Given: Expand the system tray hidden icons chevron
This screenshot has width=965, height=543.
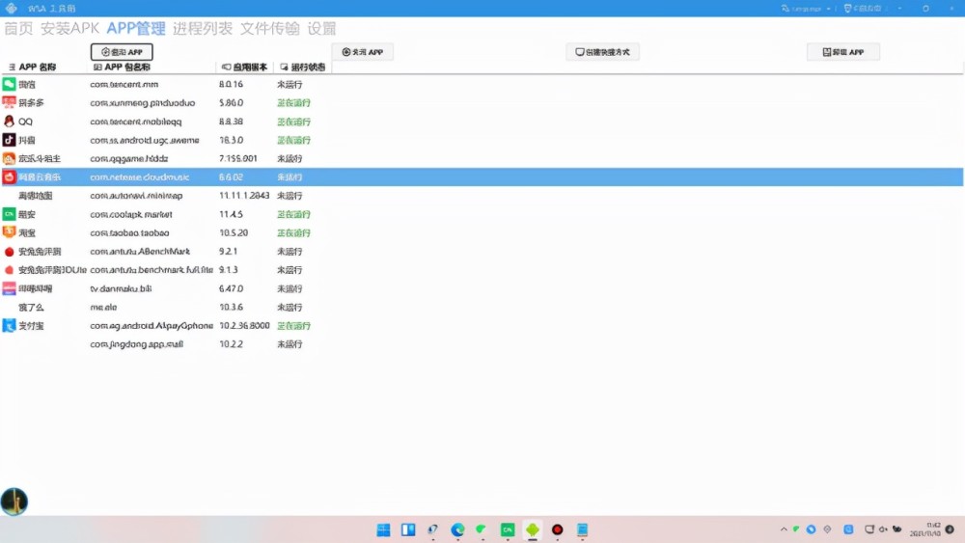Looking at the screenshot, I should click(784, 529).
